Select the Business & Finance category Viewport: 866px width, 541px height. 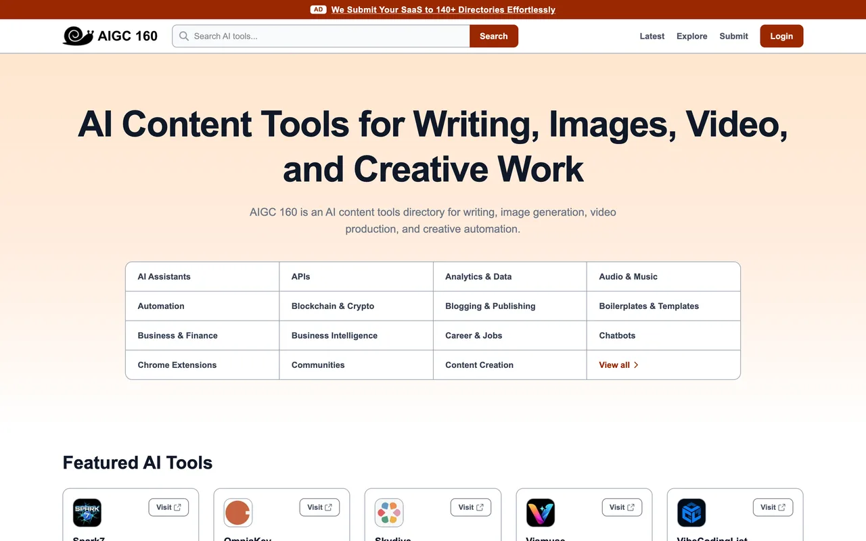pyautogui.click(x=202, y=335)
